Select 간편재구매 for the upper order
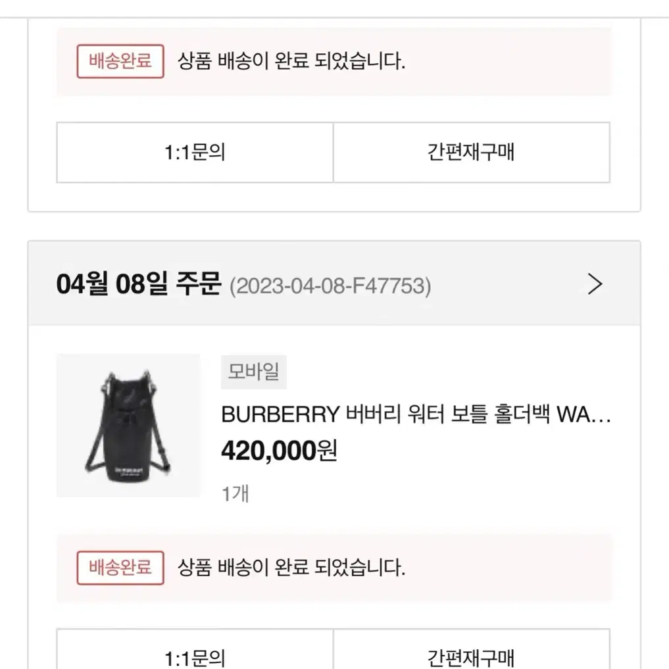669x669 pixels. pos(472,153)
